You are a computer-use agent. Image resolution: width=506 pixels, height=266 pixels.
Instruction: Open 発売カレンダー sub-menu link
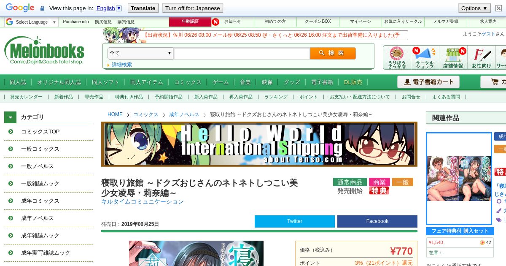point(26,97)
